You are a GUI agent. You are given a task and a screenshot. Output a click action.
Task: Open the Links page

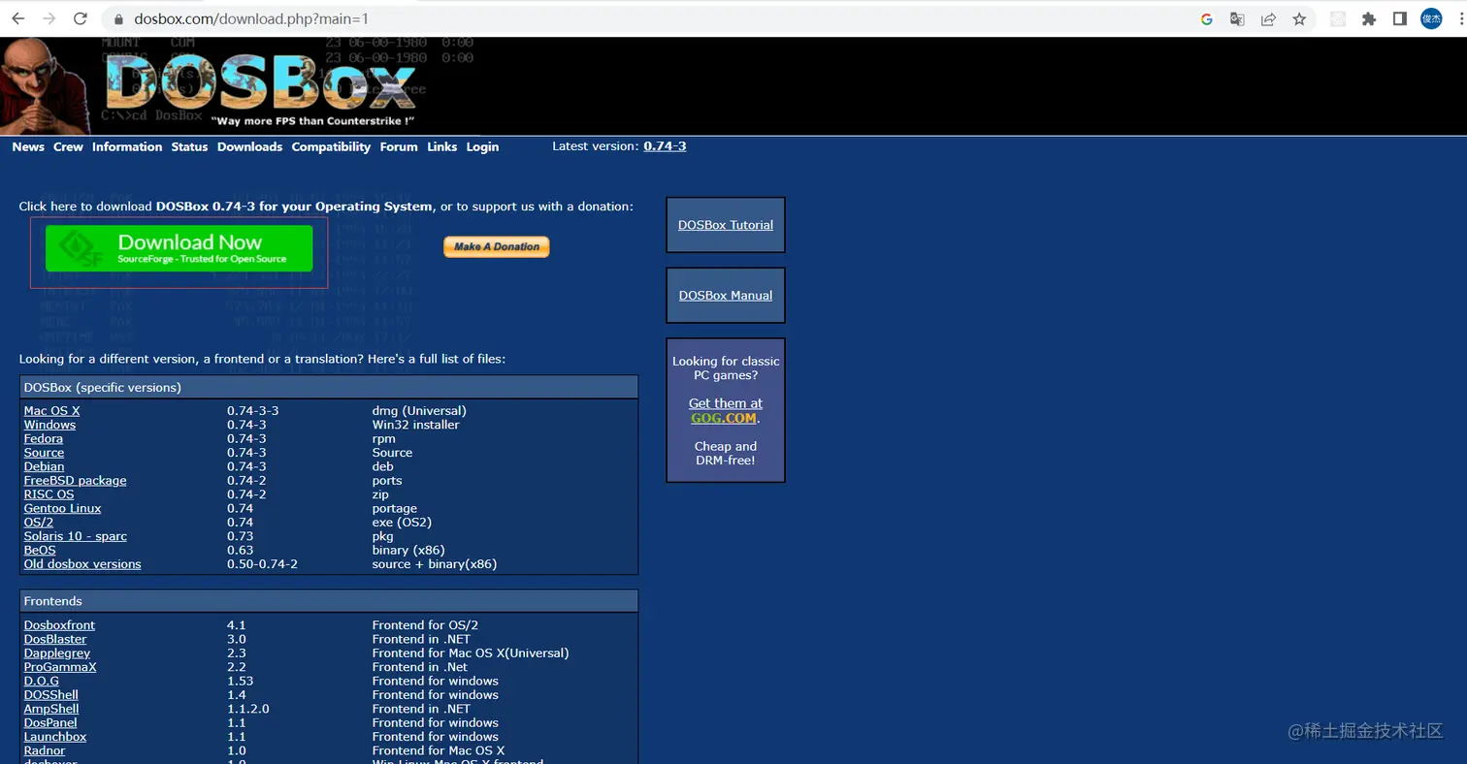(x=441, y=147)
